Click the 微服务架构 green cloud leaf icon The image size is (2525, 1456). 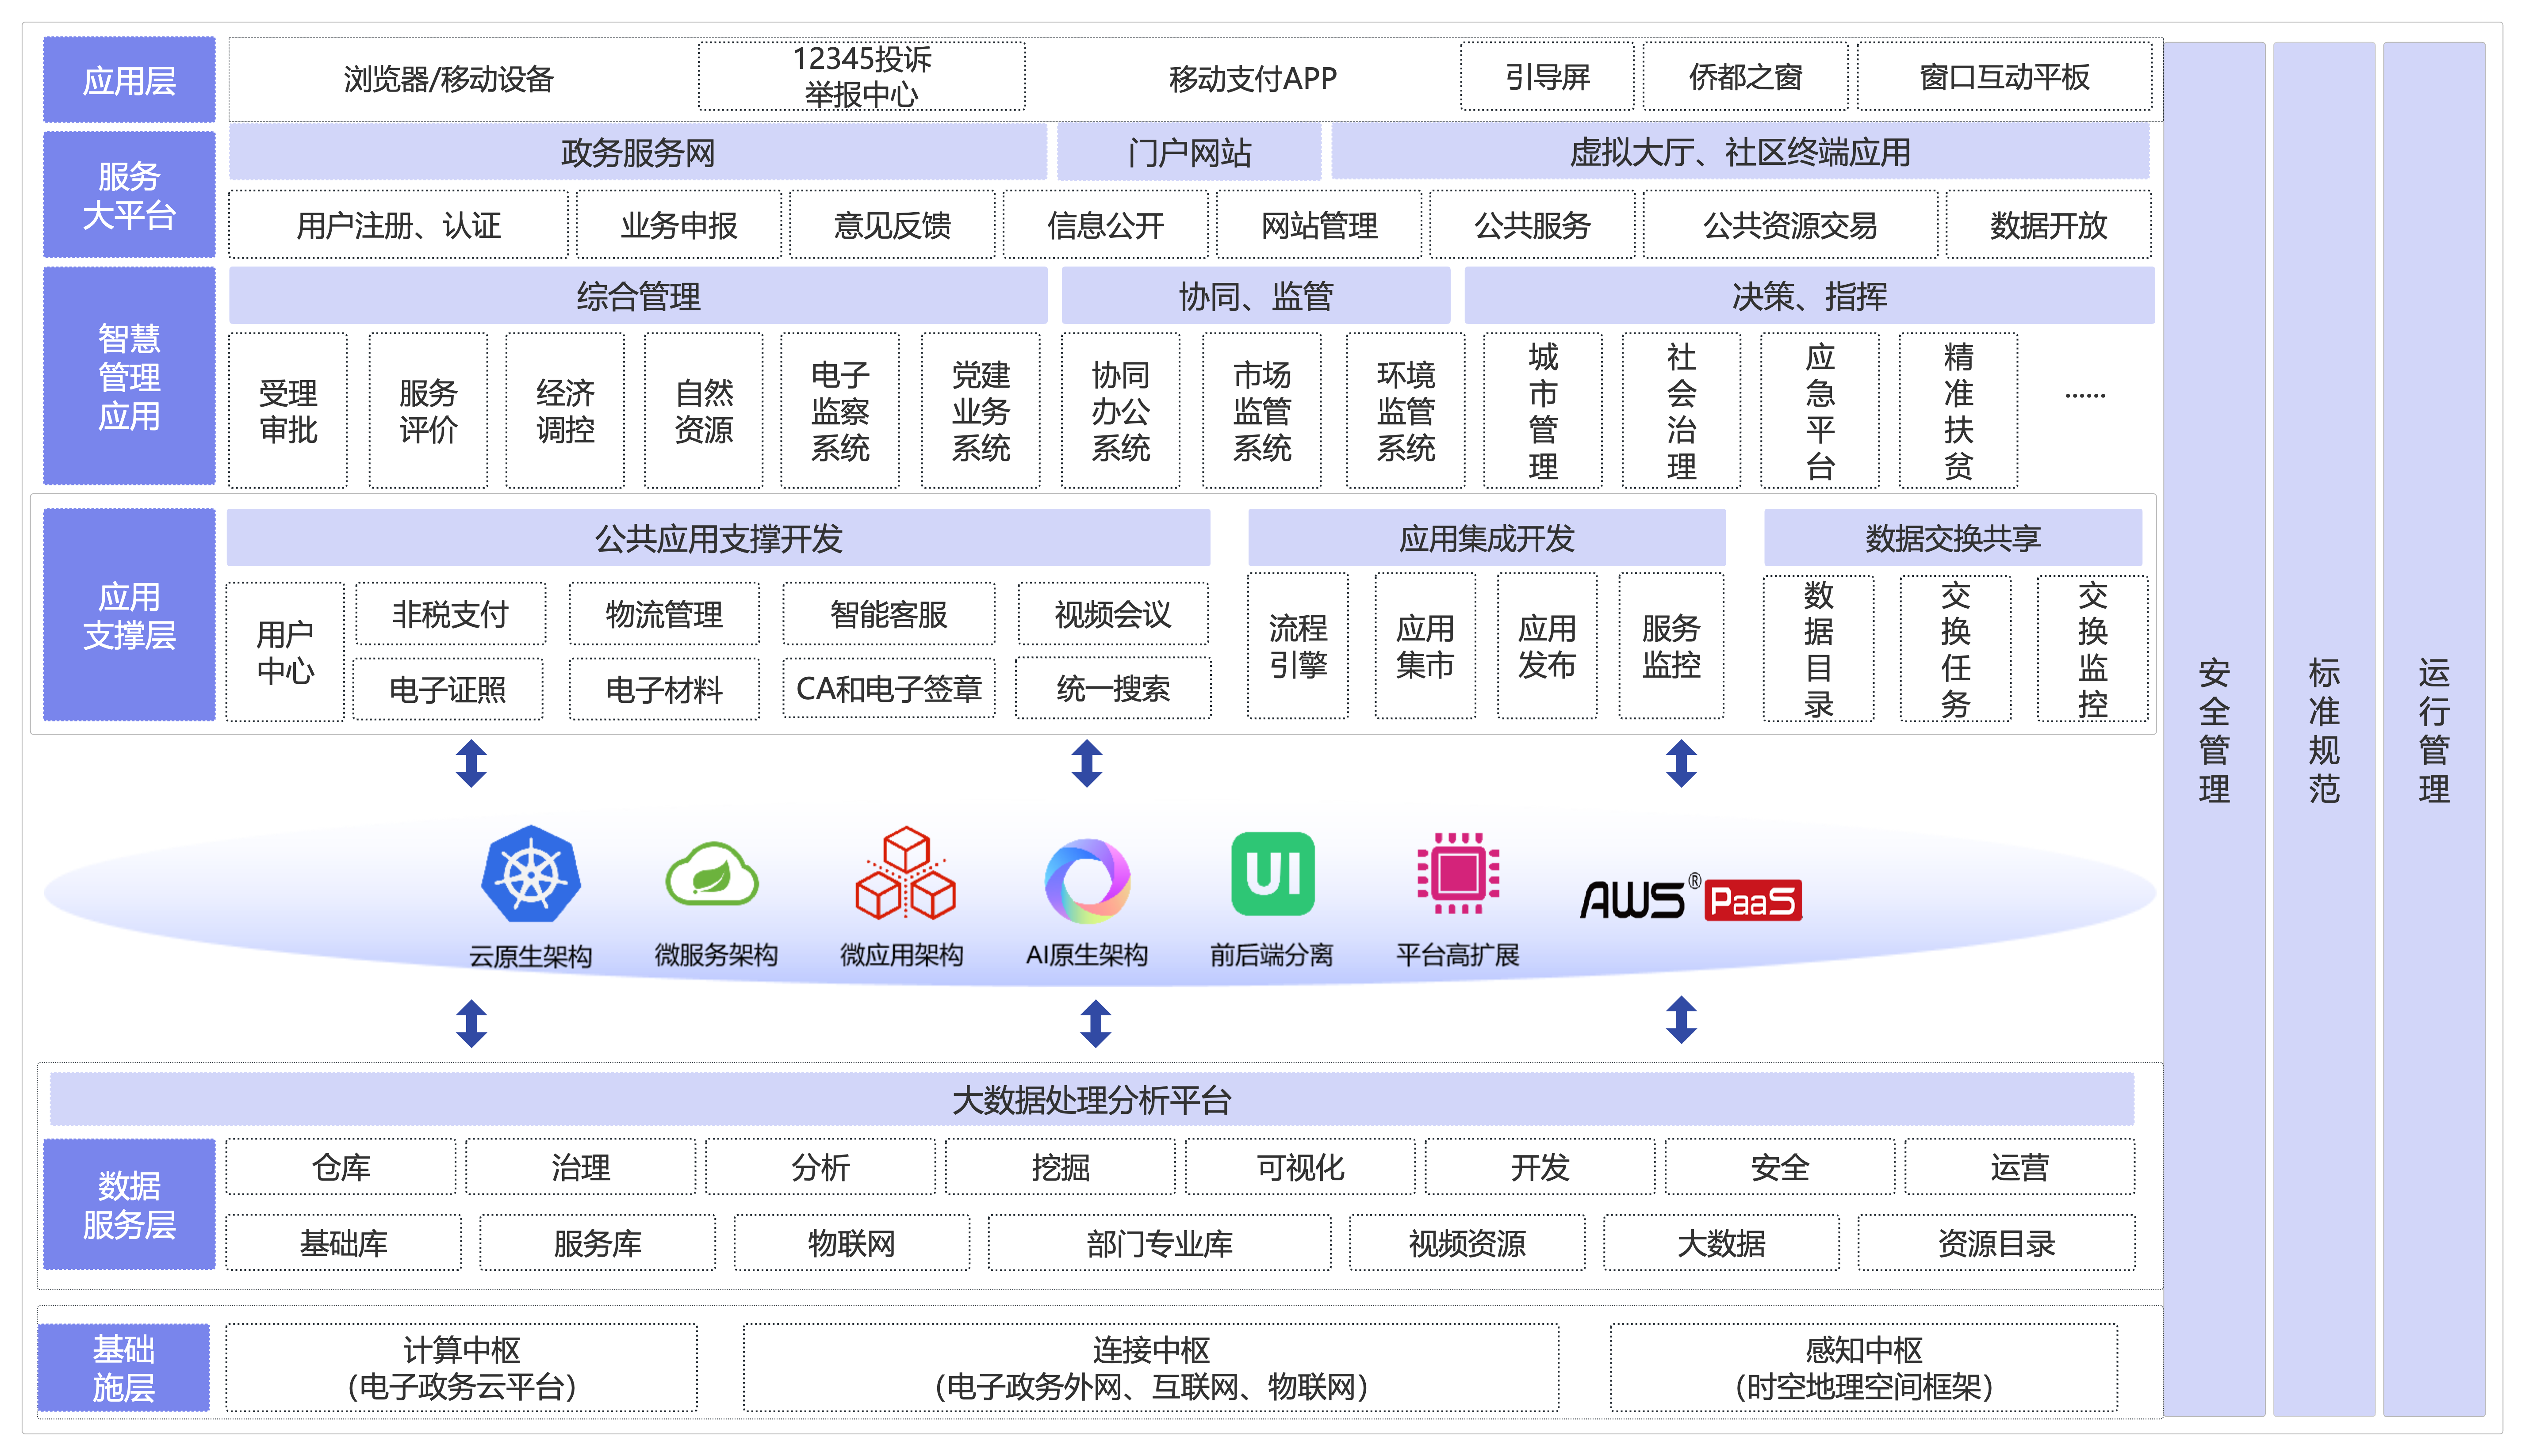coord(712,874)
